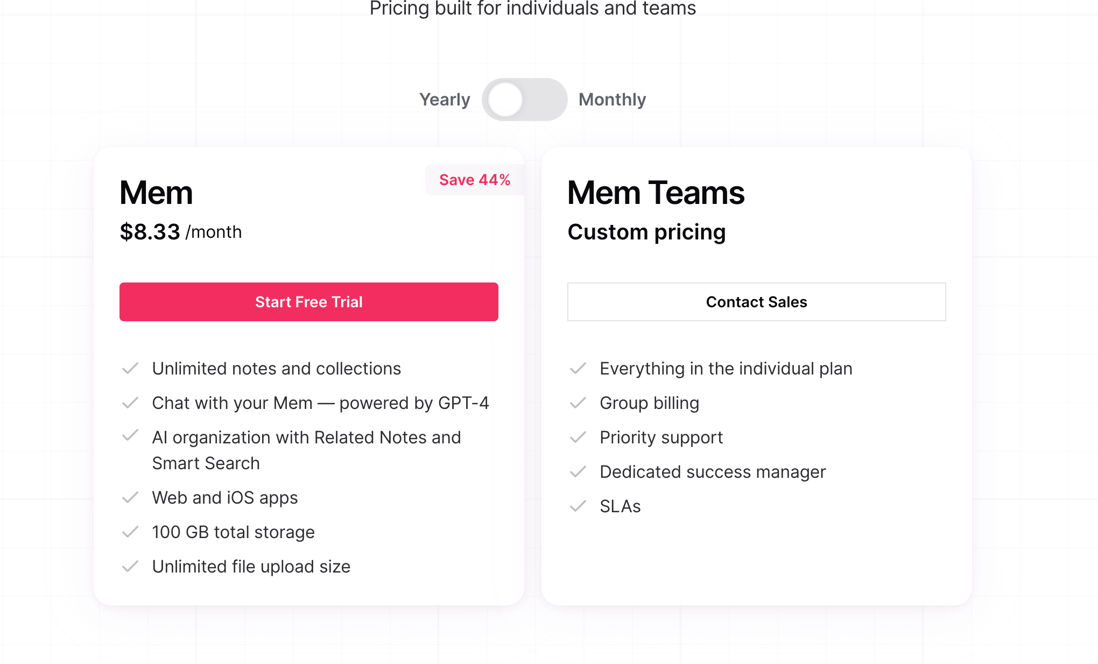Click the checkmark beside Web and iOS apps

[131, 498]
